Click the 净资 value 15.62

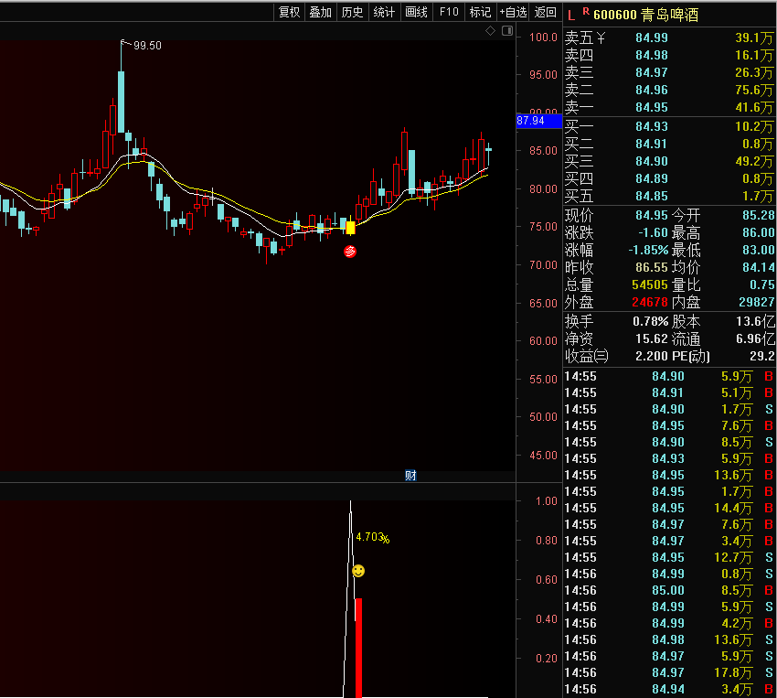(x=652, y=338)
